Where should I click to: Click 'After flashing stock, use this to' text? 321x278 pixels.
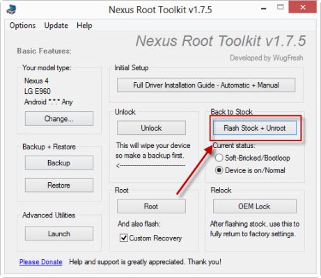pyautogui.click(x=255, y=224)
